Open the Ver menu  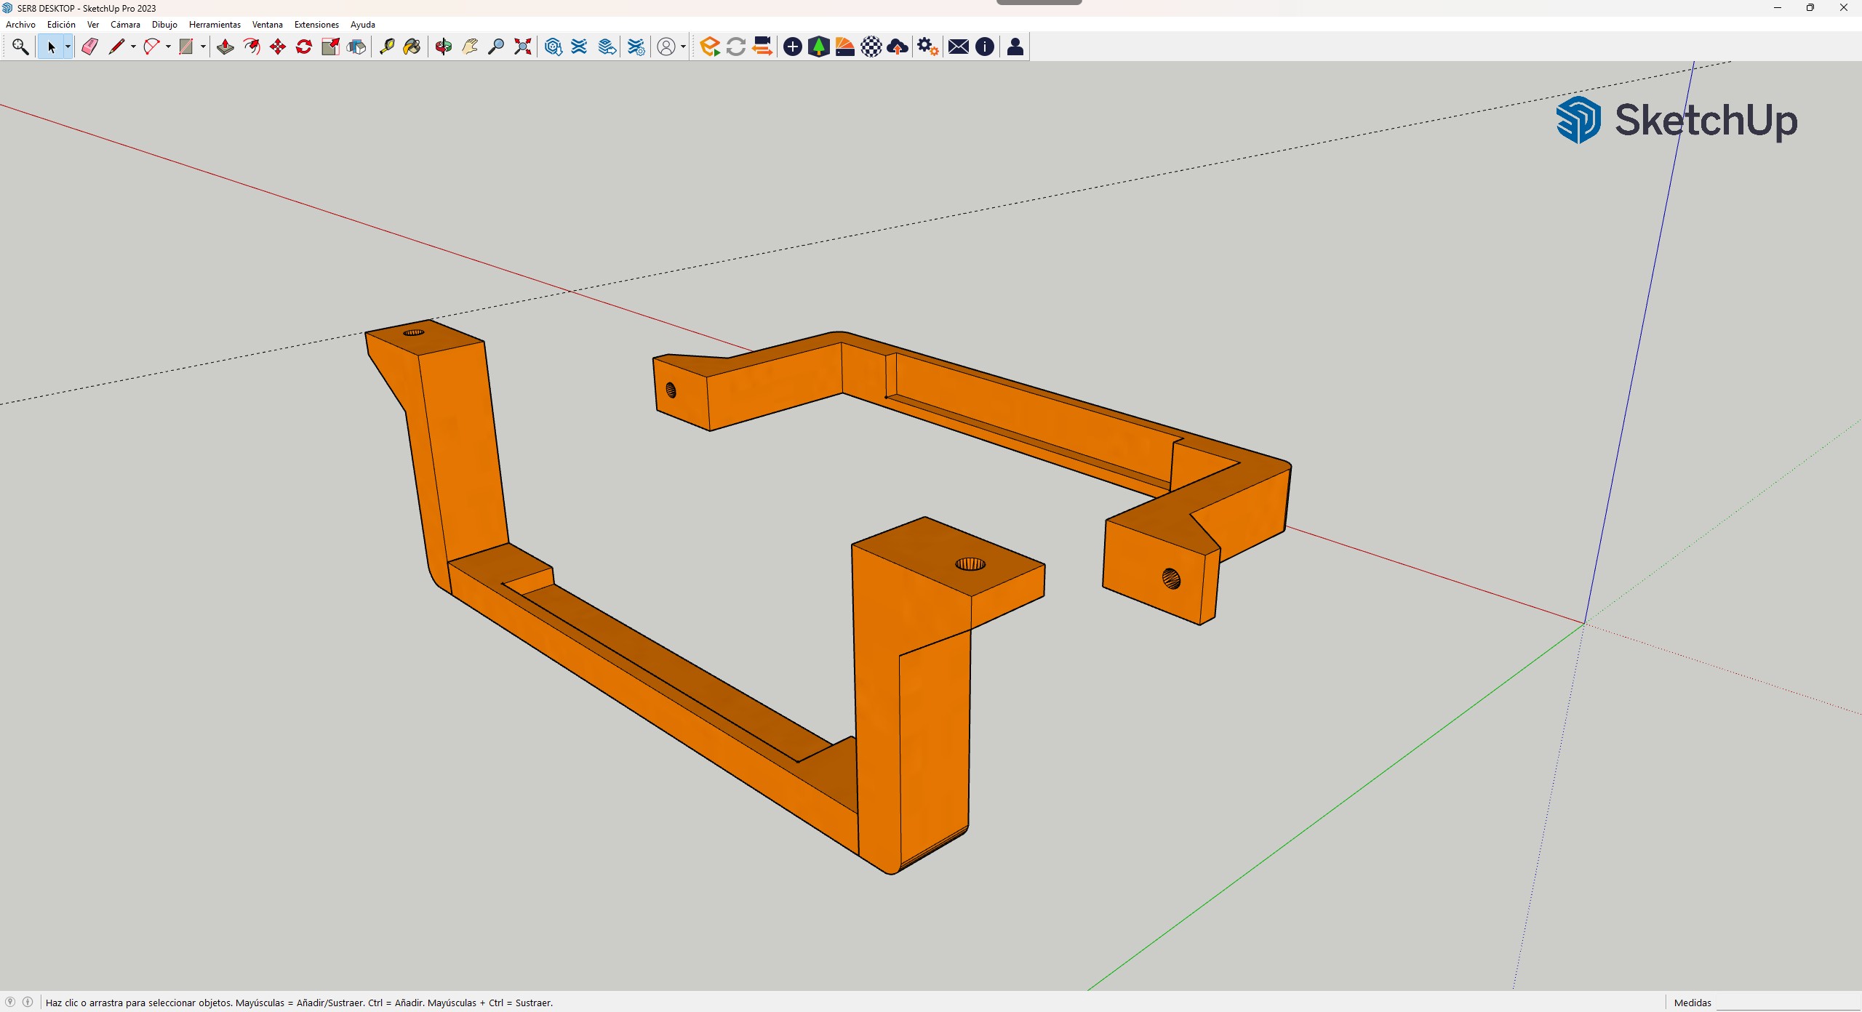pyautogui.click(x=93, y=25)
